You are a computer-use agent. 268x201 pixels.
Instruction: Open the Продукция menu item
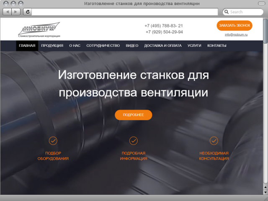coord(52,46)
